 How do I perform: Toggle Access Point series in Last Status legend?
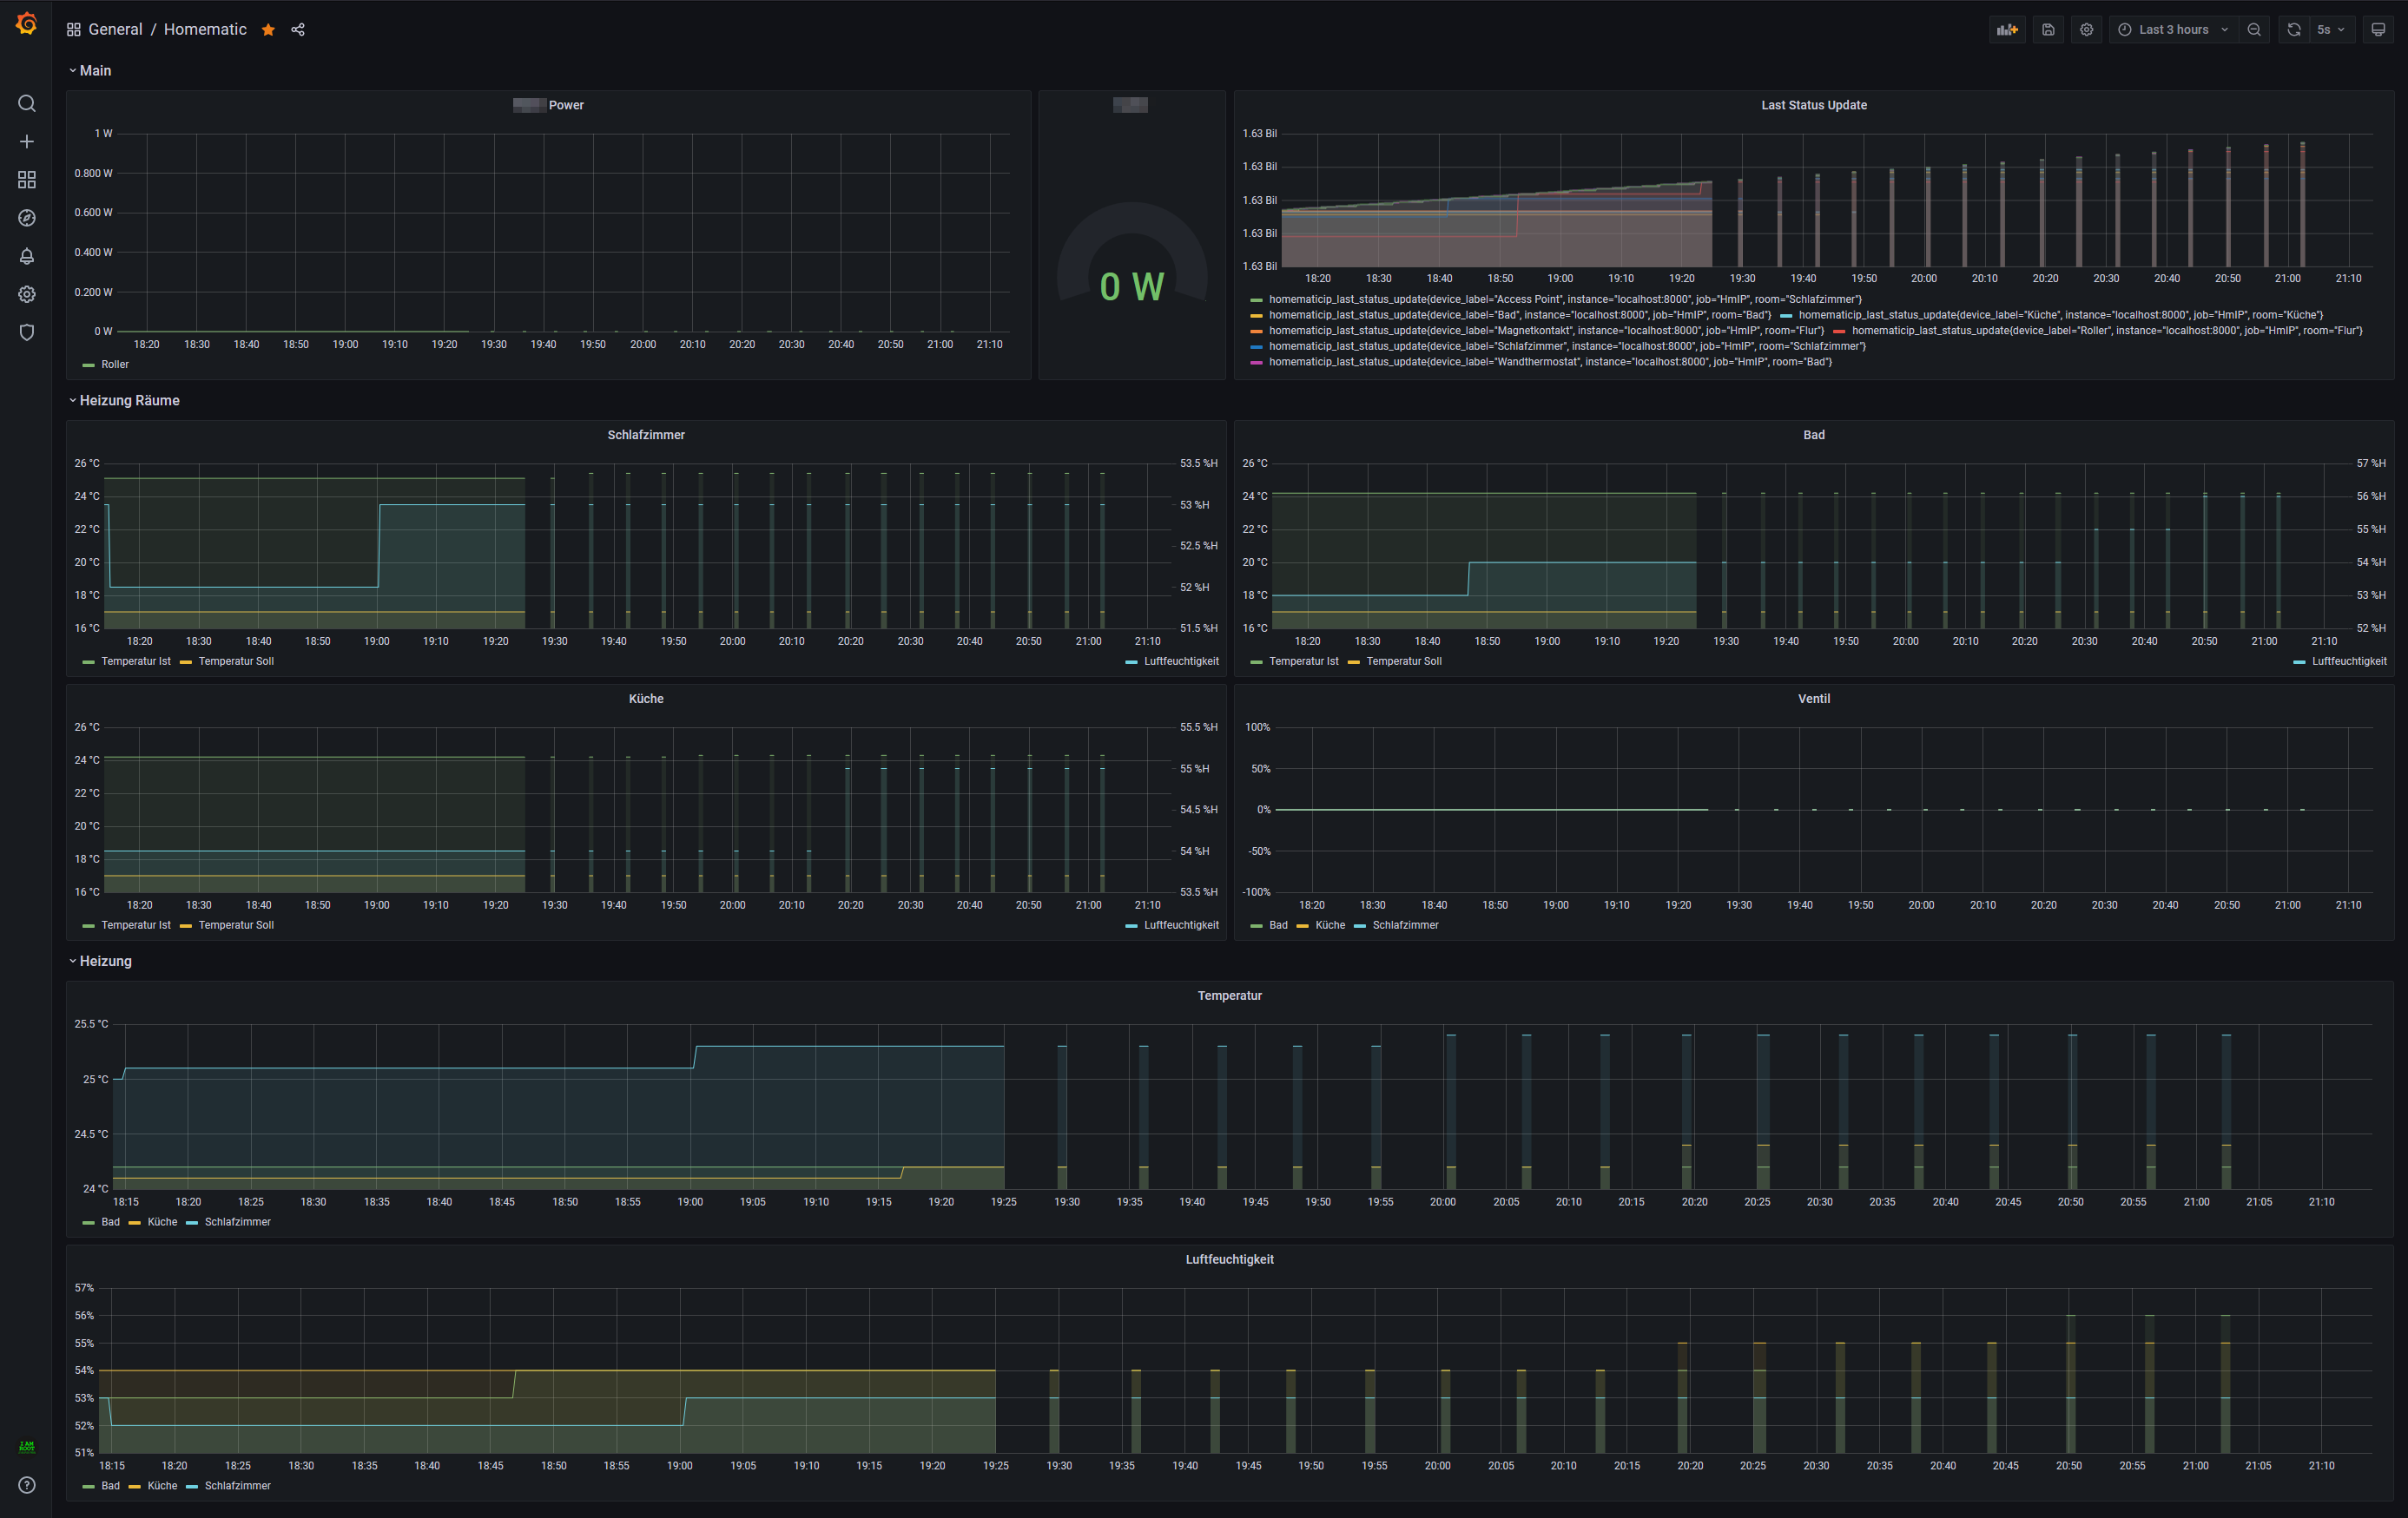(x=1565, y=299)
